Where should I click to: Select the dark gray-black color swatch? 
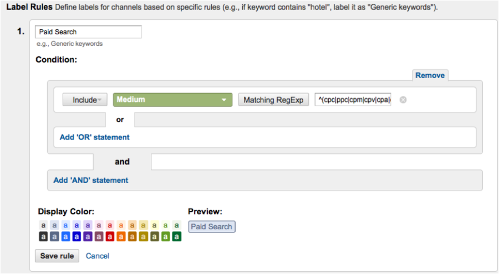coord(43,237)
